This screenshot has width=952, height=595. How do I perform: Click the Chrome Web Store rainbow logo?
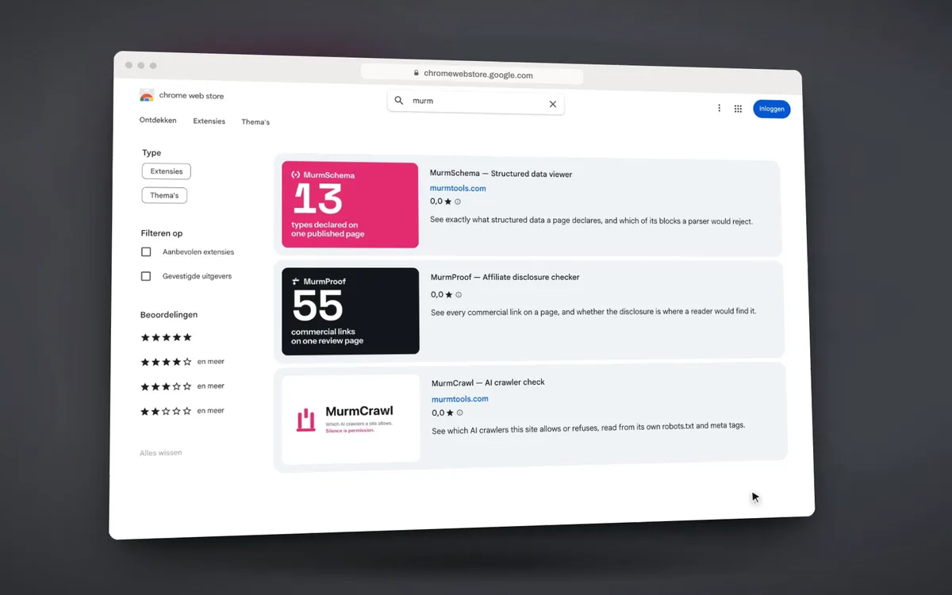[147, 95]
